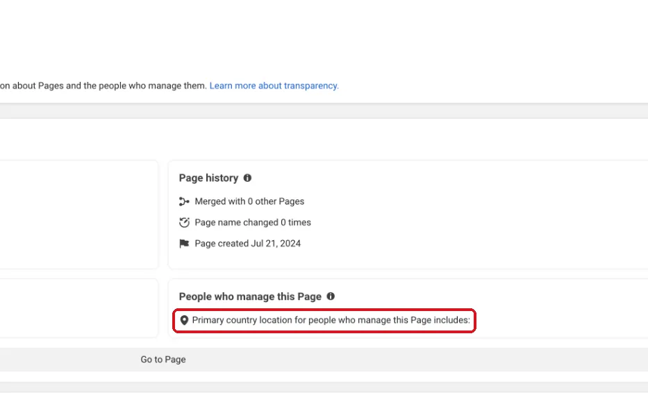Click the Primary country location for people text
Viewport: 648px width, 402px height.
coord(331,320)
